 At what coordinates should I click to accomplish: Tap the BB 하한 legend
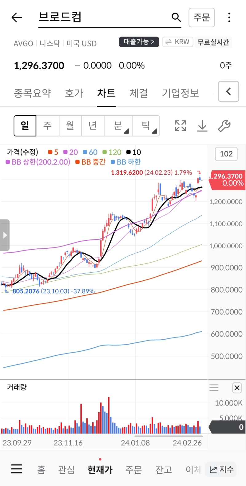(x=126, y=162)
